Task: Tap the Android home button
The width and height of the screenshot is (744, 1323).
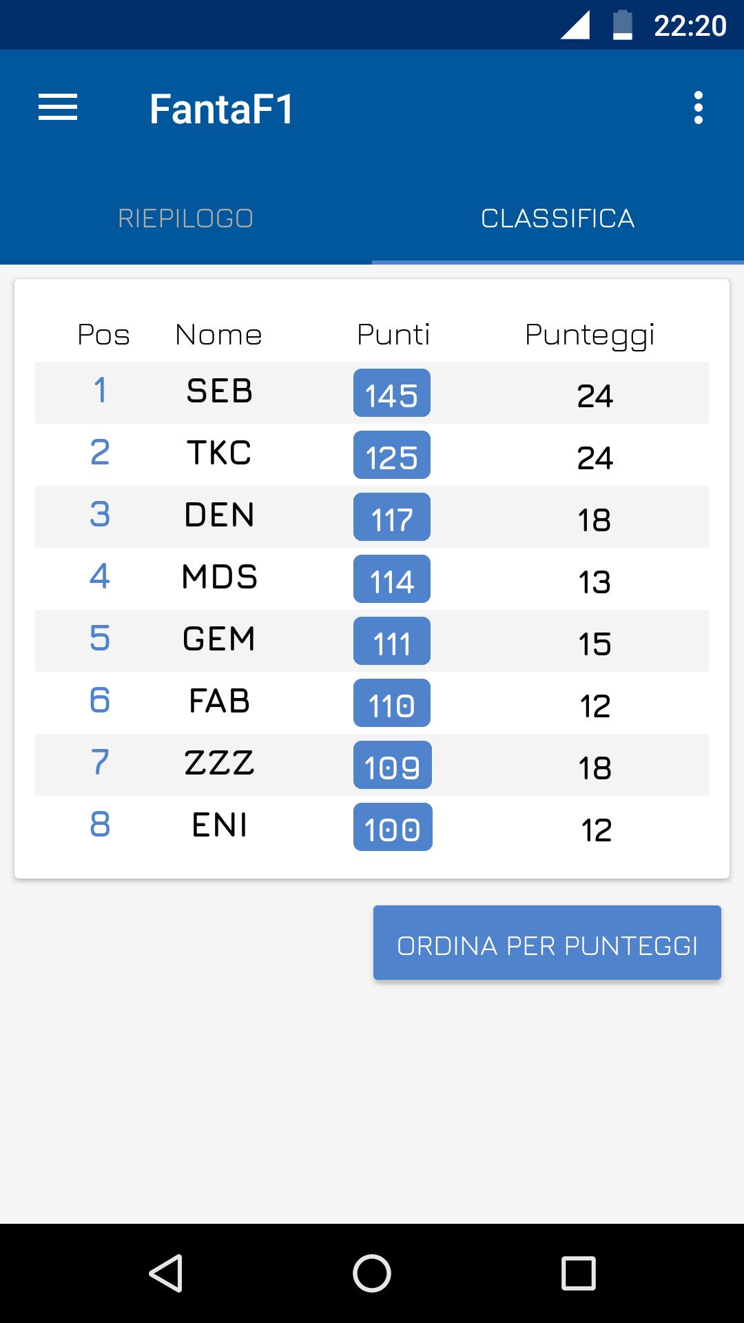Action: pos(372,1273)
